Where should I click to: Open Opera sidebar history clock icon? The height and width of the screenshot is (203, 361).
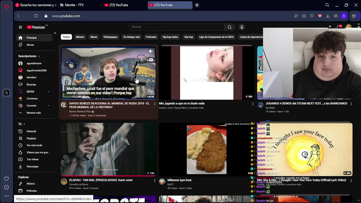pyautogui.click(x=6, y=187)
